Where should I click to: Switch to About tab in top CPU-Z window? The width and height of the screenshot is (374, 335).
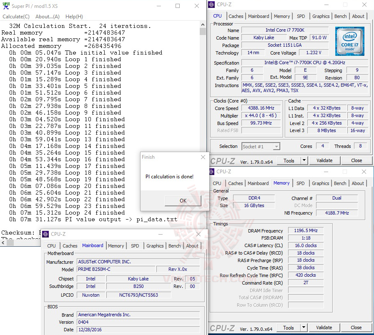point(358,16)
